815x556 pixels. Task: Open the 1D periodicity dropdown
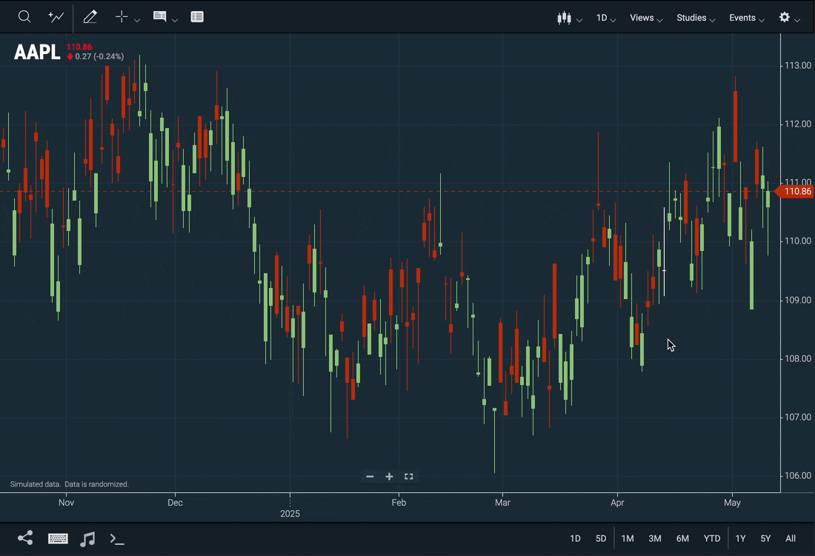click(606, 18)
